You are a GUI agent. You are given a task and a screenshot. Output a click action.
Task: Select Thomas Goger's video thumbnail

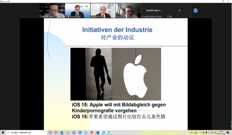tap(77, 10)
